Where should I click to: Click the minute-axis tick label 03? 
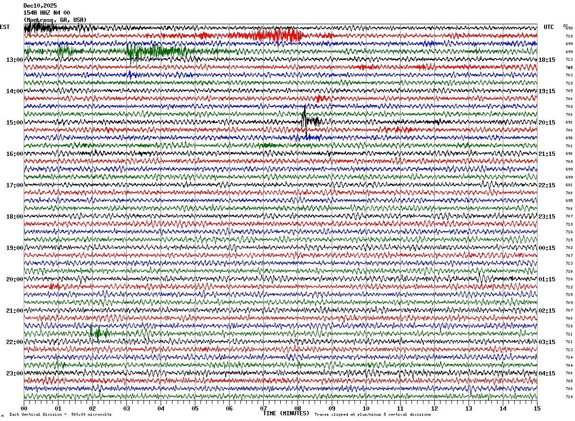coord(126,408)
